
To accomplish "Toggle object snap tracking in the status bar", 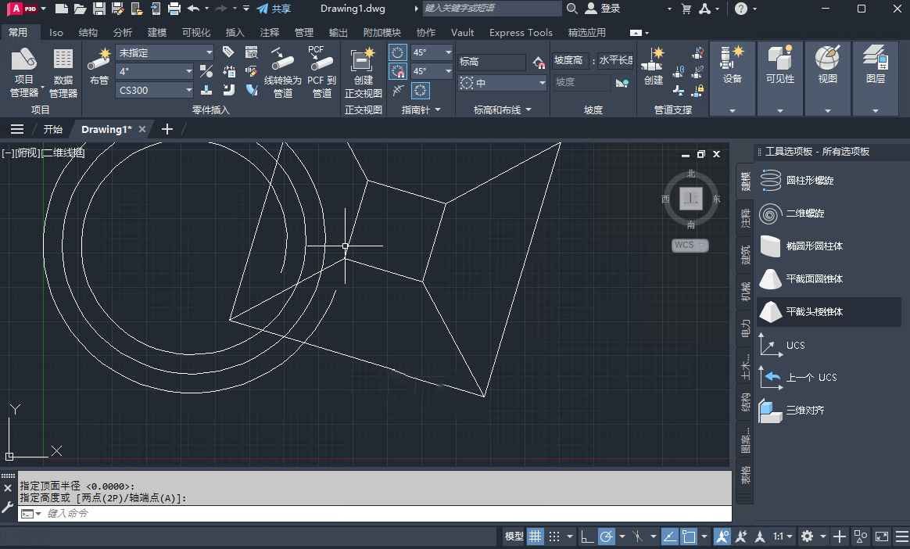I will point(670,536).
